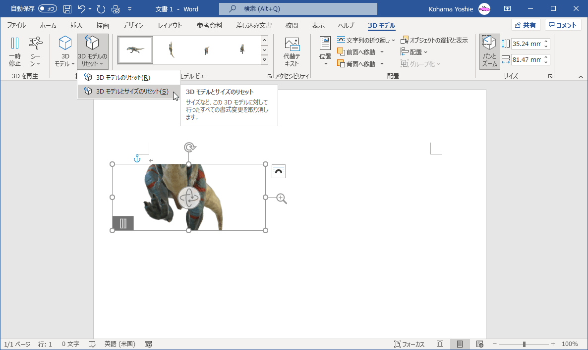The image size is (588, 350).
Task: Click the zoom magnifier handle beside model
Action: tap(282, 199)
